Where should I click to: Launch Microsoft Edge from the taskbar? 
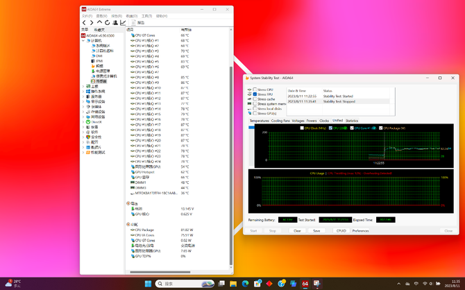(x=245, y=284)
